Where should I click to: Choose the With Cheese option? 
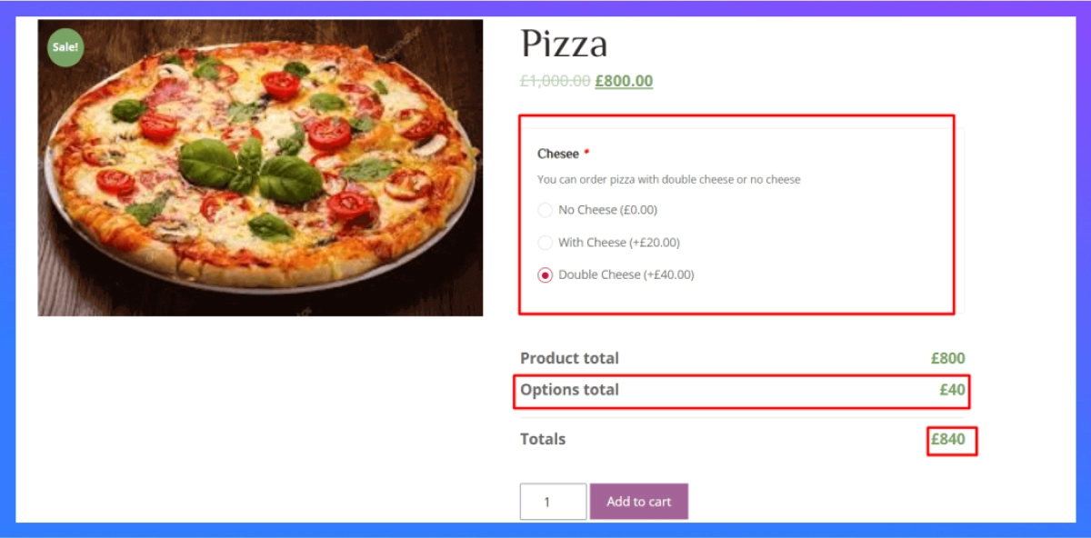pos(545,242)
